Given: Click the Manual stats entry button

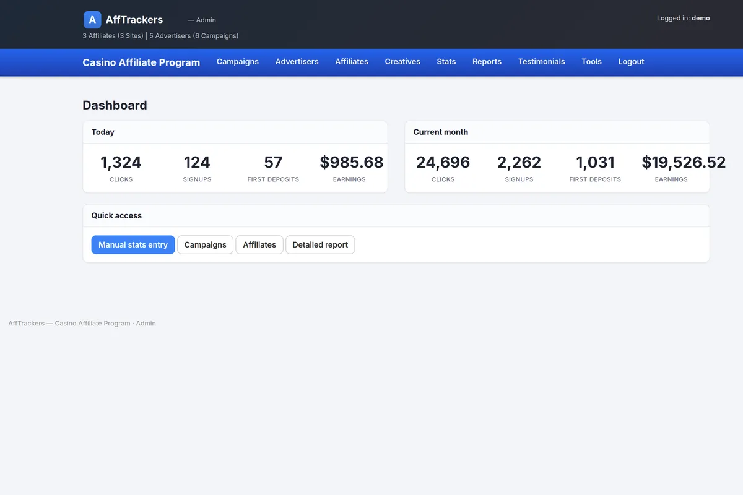Looking at the screenshot, I should coord(133,245).
